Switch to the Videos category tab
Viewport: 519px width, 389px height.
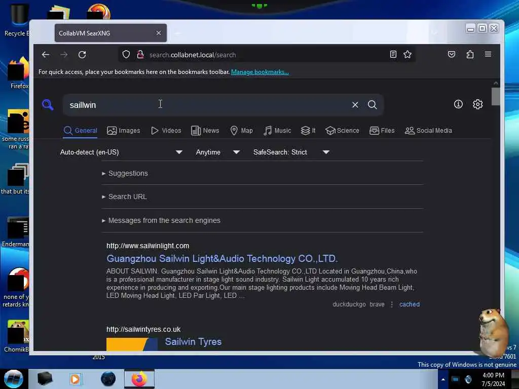(166, 131)
